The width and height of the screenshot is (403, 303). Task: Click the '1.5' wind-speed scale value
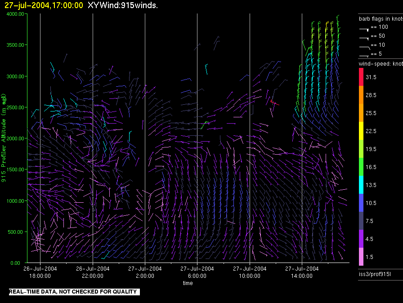[x=369, y=257]
